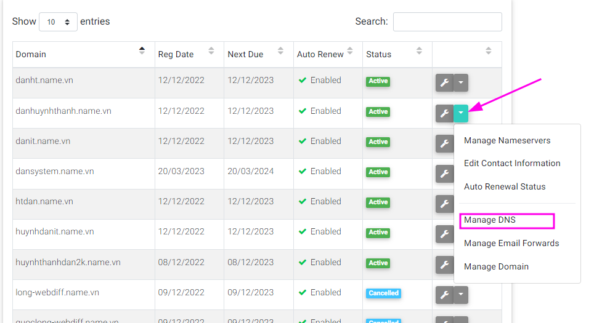Screen dimensions: 602x323
Task: Click wrench icon for huynhdanit.name.vn
Action: click(x=444, y=234)
